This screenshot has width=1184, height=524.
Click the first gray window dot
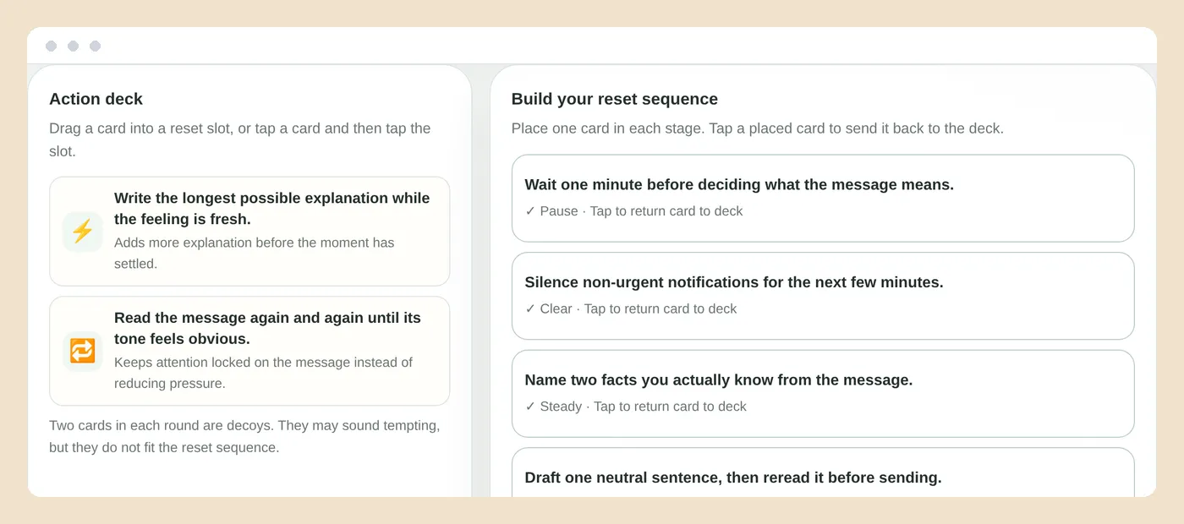pos(52,46)
